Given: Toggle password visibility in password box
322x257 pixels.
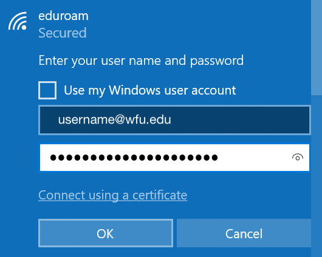Looking at the screenshot, I should click(x=298, y=158).
